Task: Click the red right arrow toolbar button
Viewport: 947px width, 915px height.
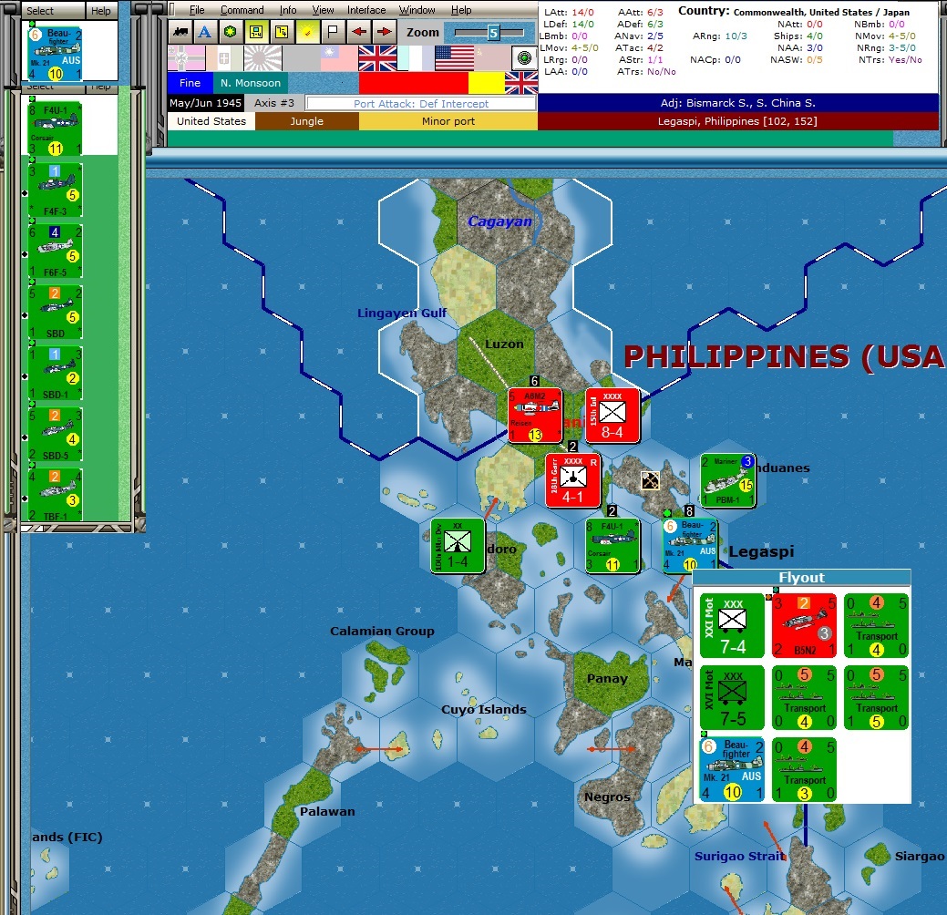Action: pyautogui.click(x=384, y=32)
